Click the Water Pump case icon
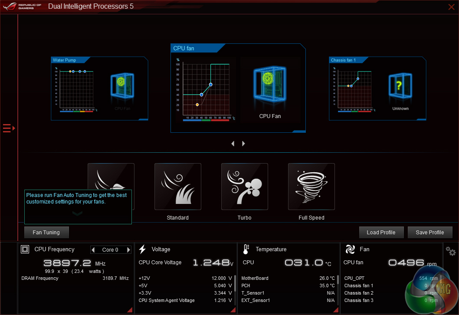 pos(122,86)
